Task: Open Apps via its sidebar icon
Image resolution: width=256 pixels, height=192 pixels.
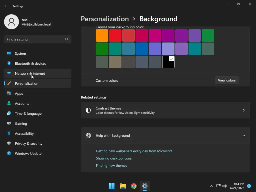Action: (9, 93)
